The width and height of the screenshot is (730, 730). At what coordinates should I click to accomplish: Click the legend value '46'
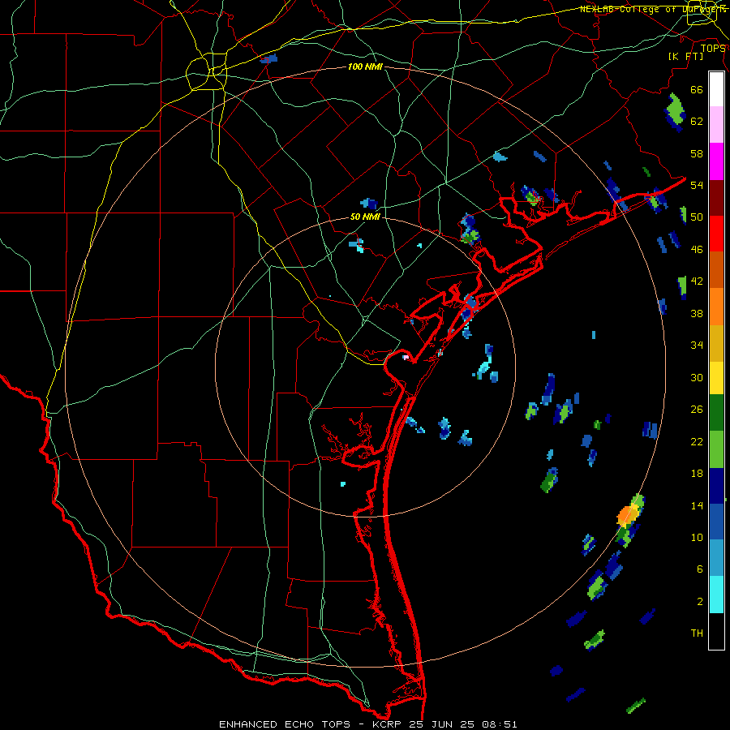(x=697, y=250)
